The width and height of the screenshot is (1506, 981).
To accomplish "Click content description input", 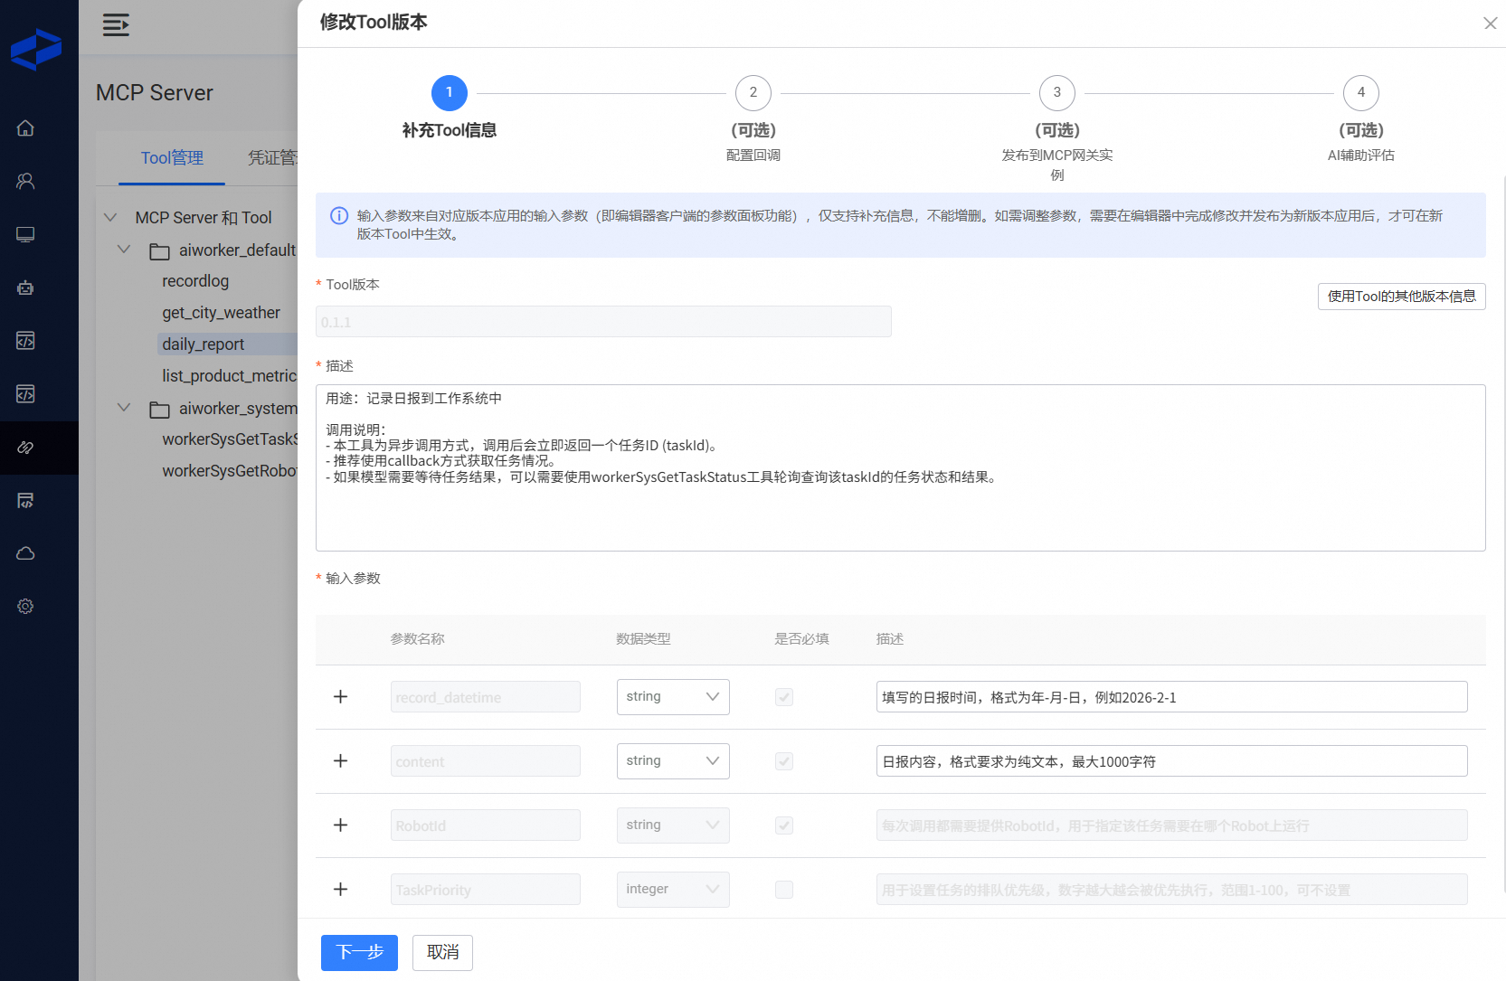I will (x=1171, y=761).
